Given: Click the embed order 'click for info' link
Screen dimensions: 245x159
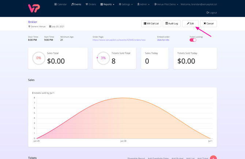Looking at the screenshot, I should point(163,40).
